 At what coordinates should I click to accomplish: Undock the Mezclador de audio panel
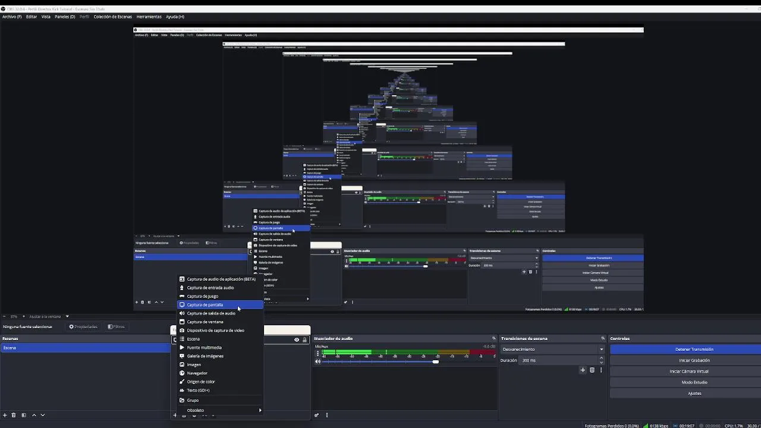pos(493,339)
